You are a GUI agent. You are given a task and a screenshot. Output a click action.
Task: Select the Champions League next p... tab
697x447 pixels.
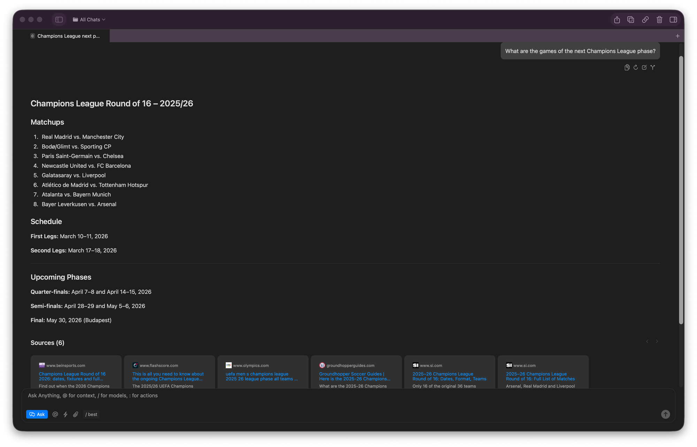point(65,36)
